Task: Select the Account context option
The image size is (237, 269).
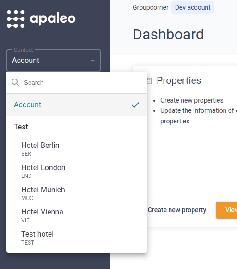Action: (77, 105)
